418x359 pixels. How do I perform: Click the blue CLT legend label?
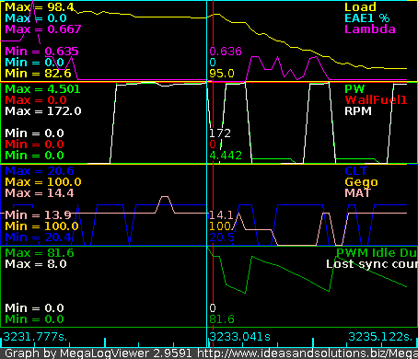point(355,171)
